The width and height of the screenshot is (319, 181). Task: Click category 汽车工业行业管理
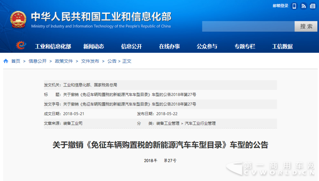pos(200,123)
